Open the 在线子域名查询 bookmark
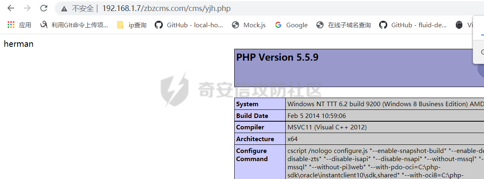484x179 pixels. [344, 25]
